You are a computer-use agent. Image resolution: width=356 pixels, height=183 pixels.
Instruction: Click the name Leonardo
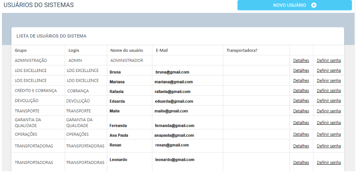coord(118,160)
